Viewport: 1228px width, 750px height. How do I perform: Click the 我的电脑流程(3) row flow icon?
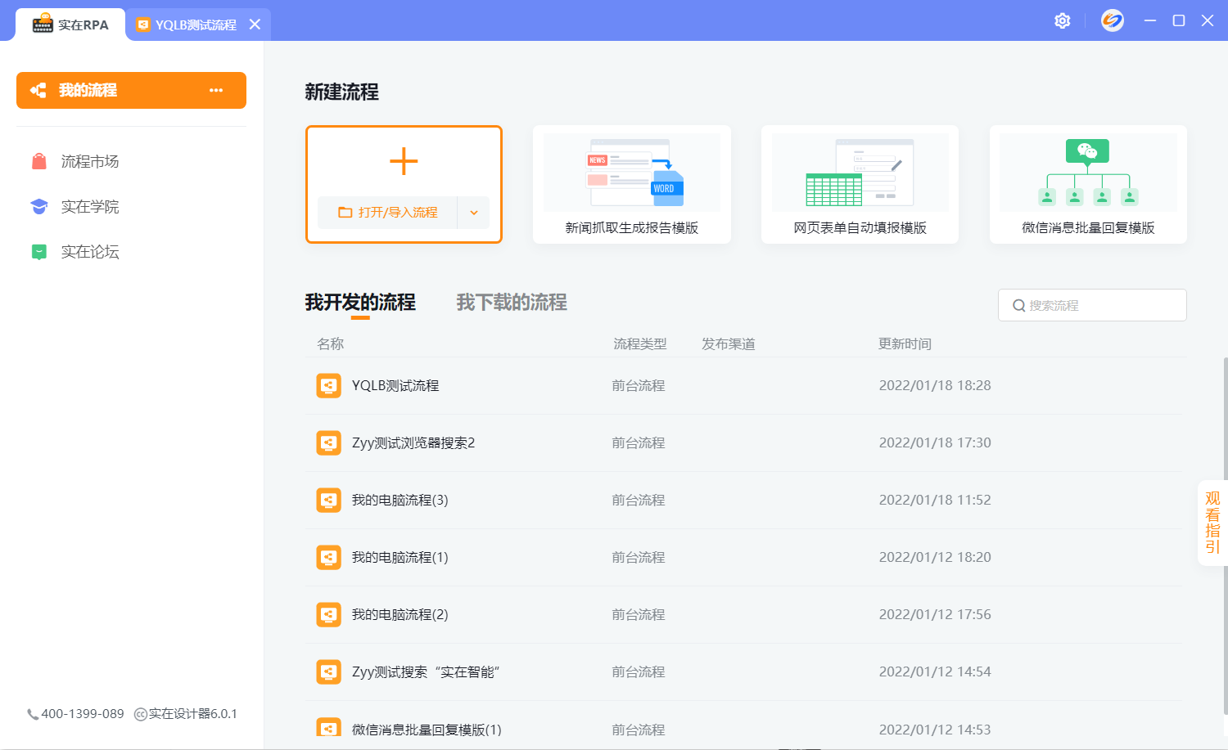pos(328,500)
